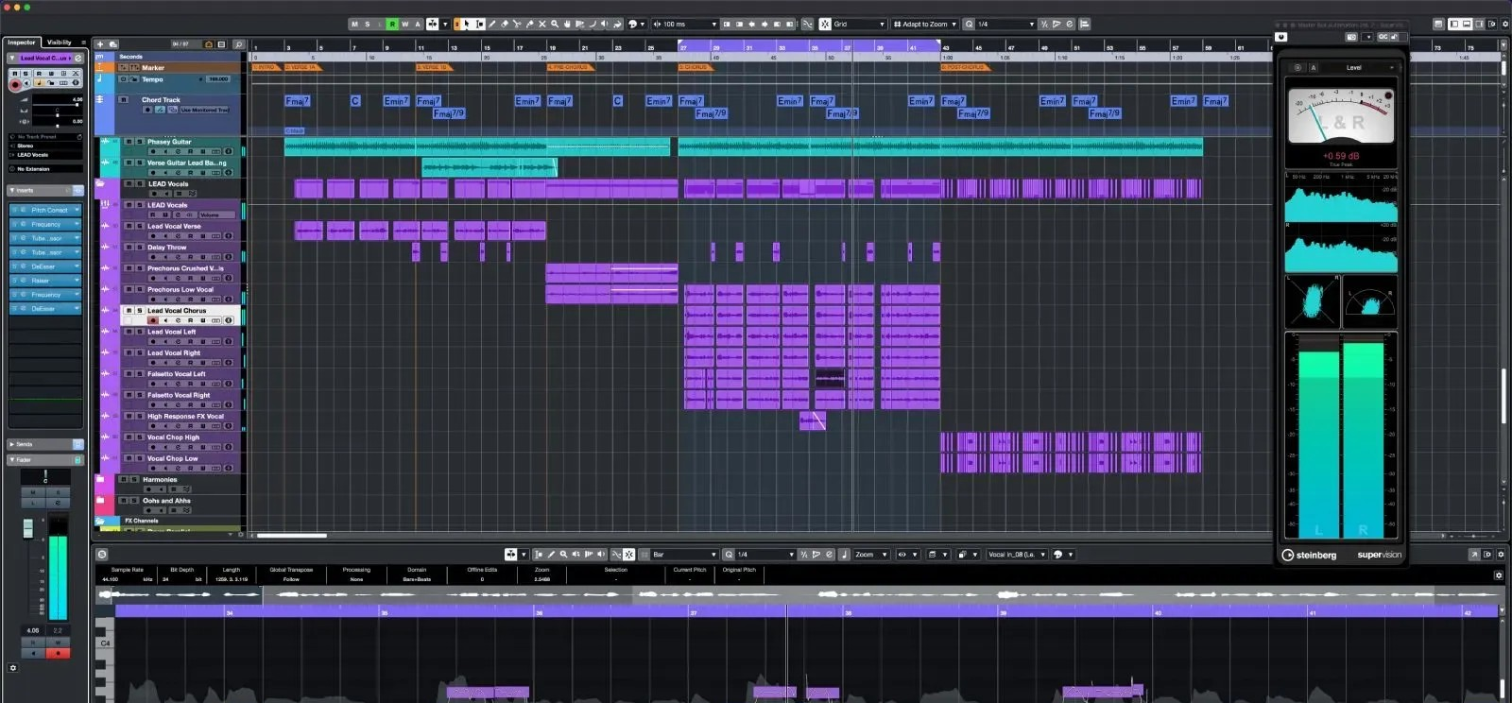This screenshot has width=1512, height=703.
Task: Toggle green Read automation R button
Action: [392, 24]
